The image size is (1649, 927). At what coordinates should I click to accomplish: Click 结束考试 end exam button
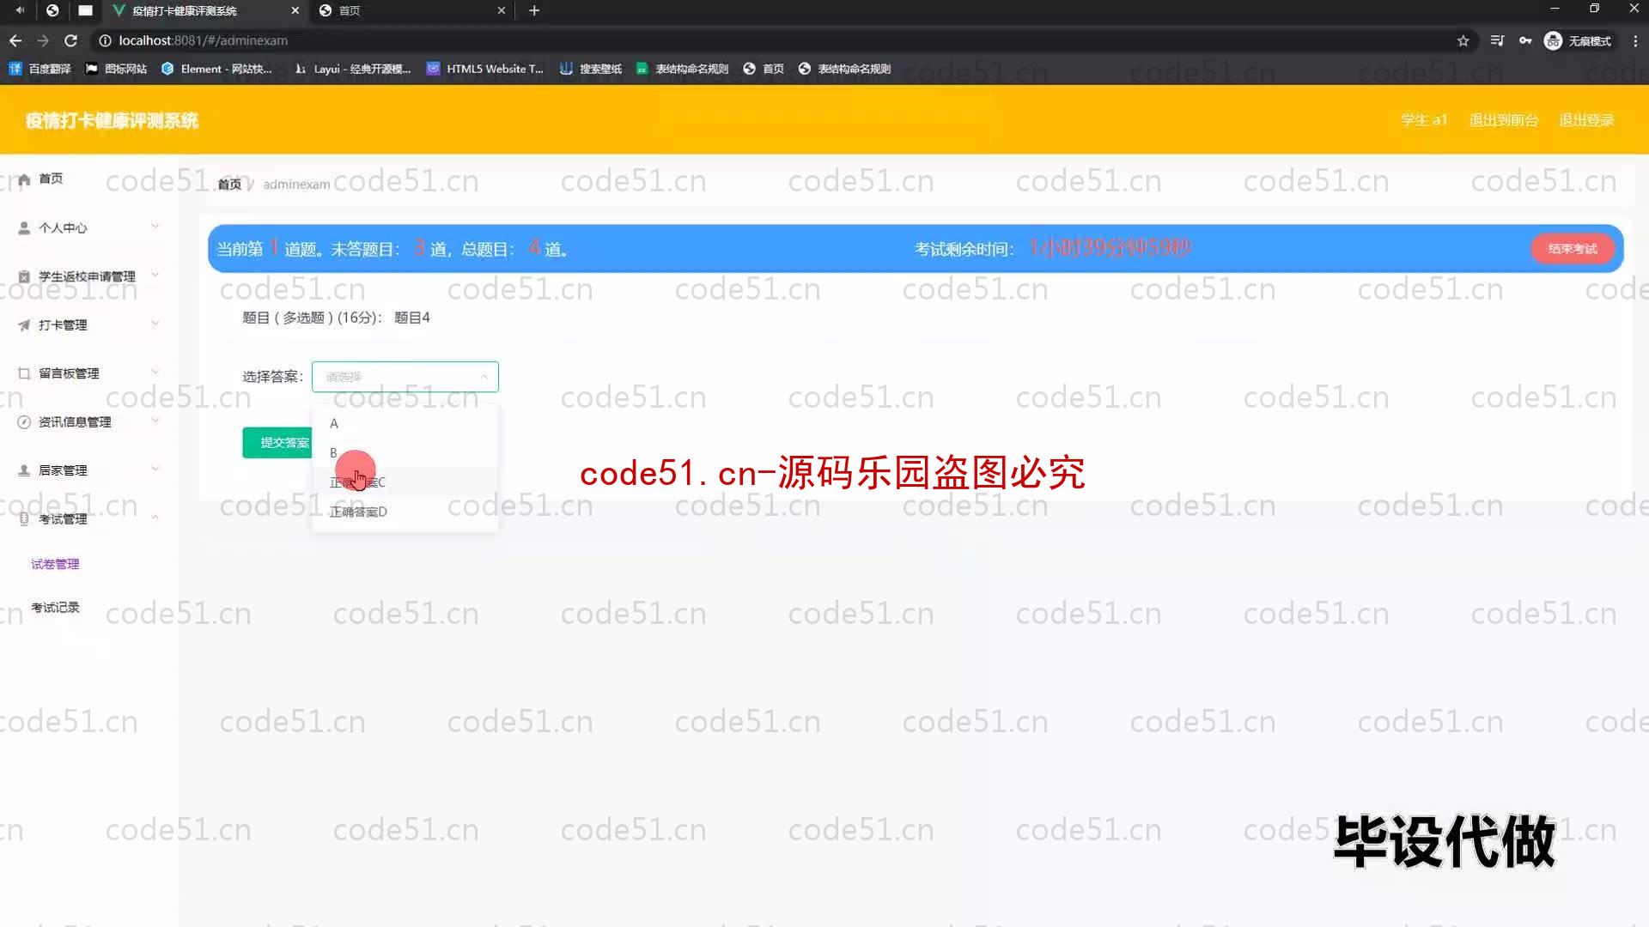pyautogui.click(x=1574, y=248)
